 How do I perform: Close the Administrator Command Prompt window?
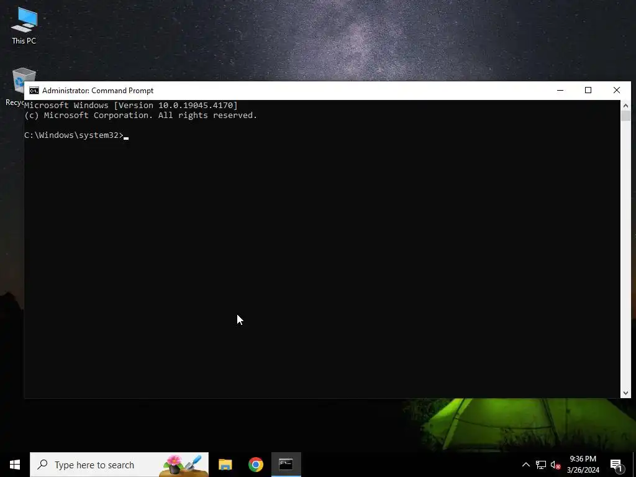coord(617,91)
